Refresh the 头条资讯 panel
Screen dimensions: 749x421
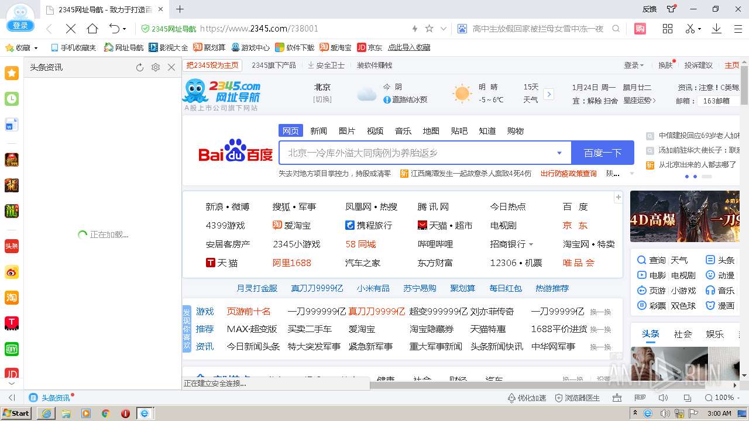[139, 67]
